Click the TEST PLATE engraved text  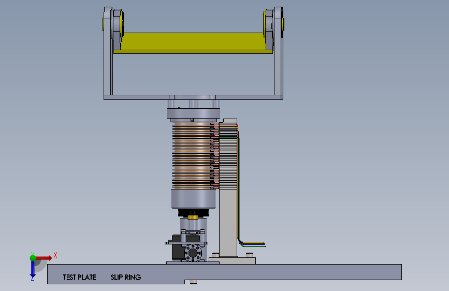[79, 277]
